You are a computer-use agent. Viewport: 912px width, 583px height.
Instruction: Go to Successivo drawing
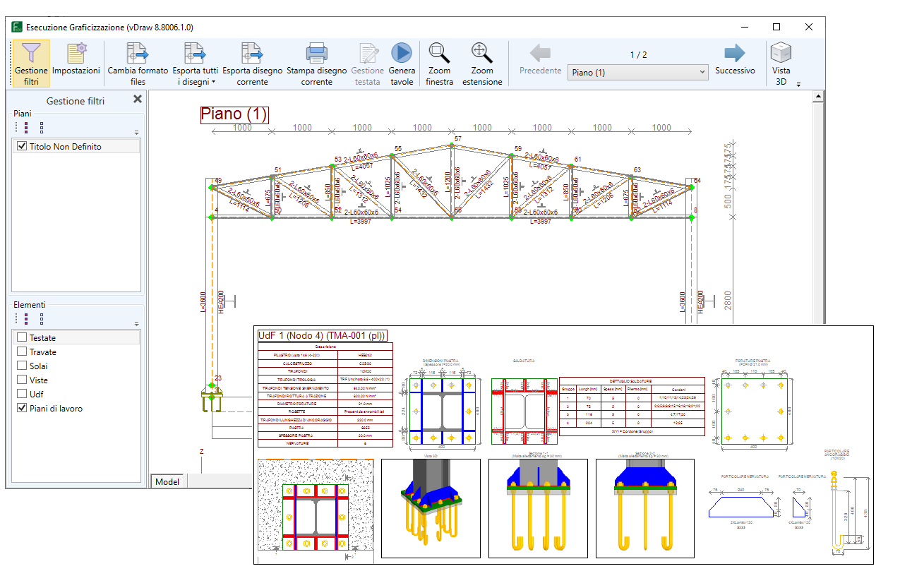click(735, 53)
